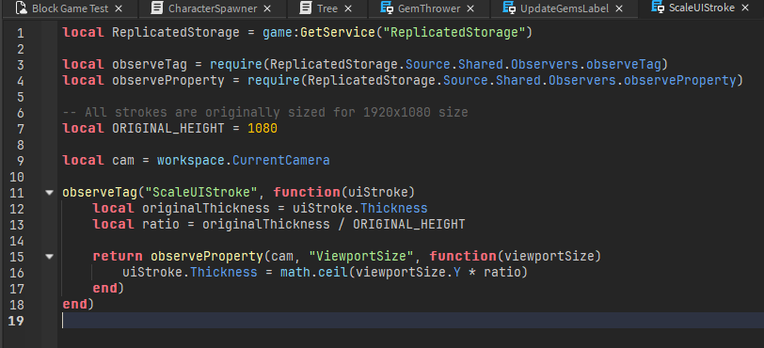Collapse the observeTag function at line 11

pos(49,193)
